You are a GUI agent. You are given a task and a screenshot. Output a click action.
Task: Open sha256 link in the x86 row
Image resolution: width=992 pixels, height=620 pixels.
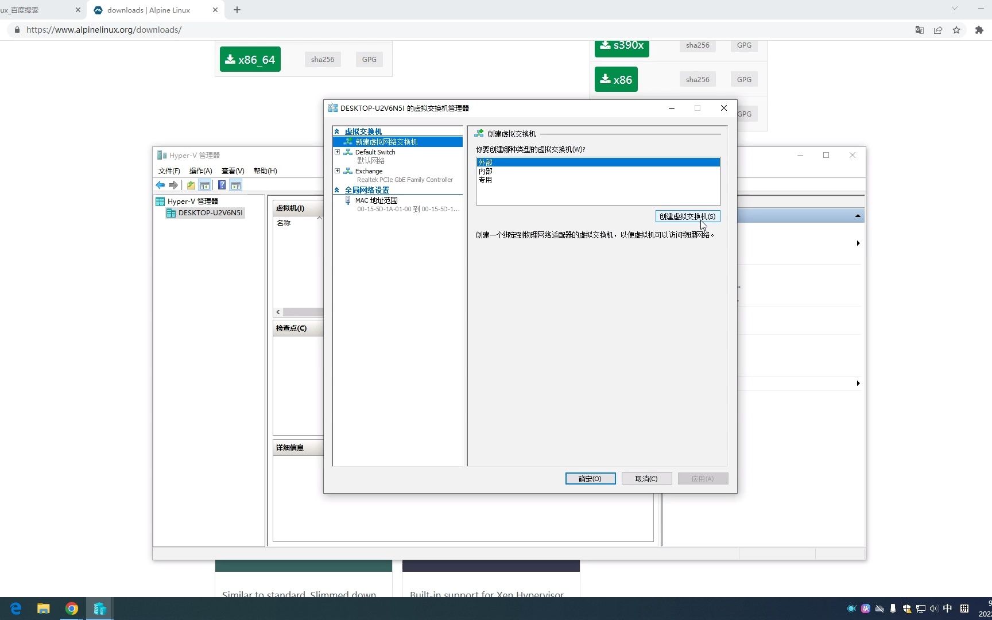coord(697,79)
